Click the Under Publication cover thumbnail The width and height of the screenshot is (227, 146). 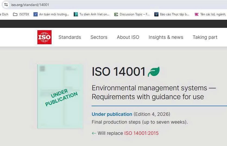60,96
